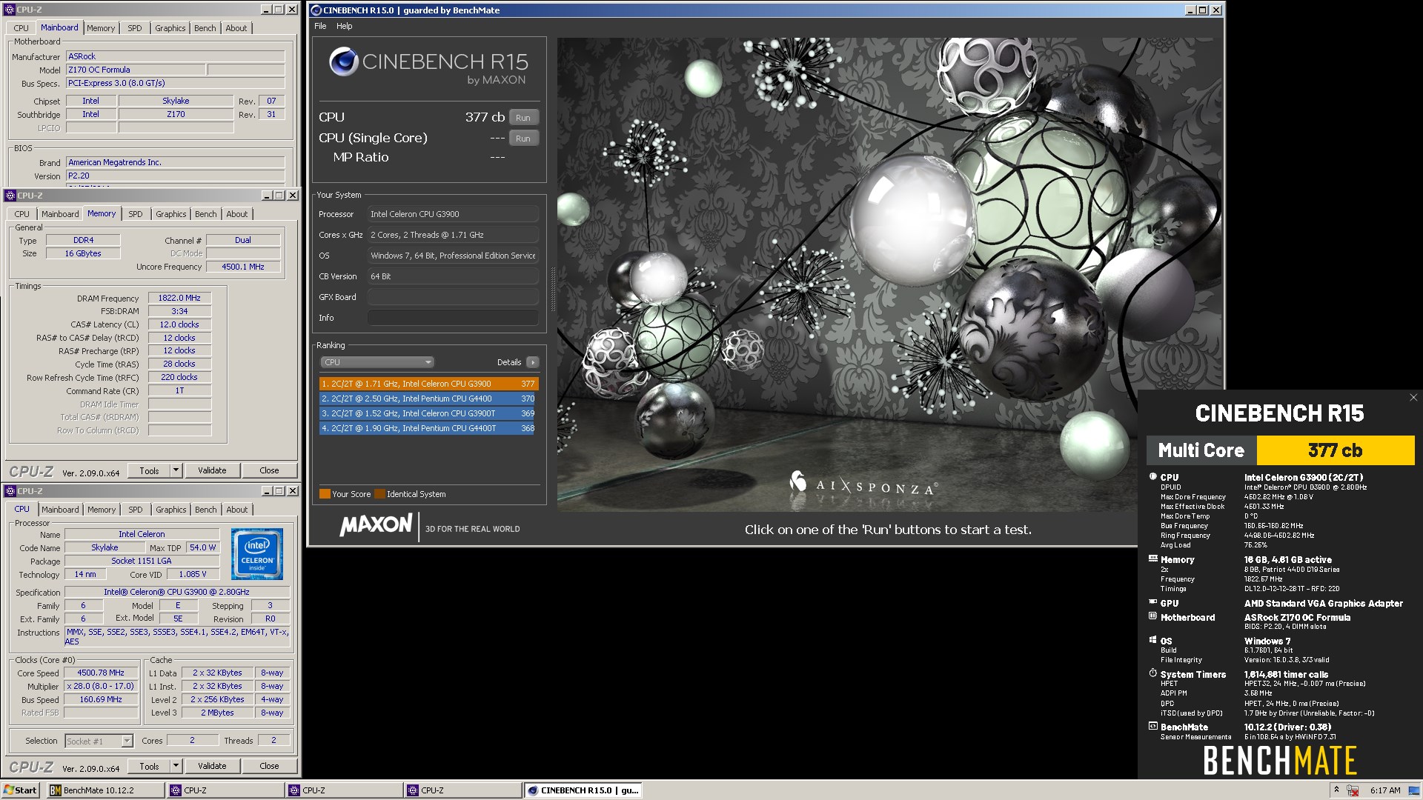This screenshot has width=1423, height=800.
Task: Click the third CPU-Z taskbar entry
Action: pos(462,790)
